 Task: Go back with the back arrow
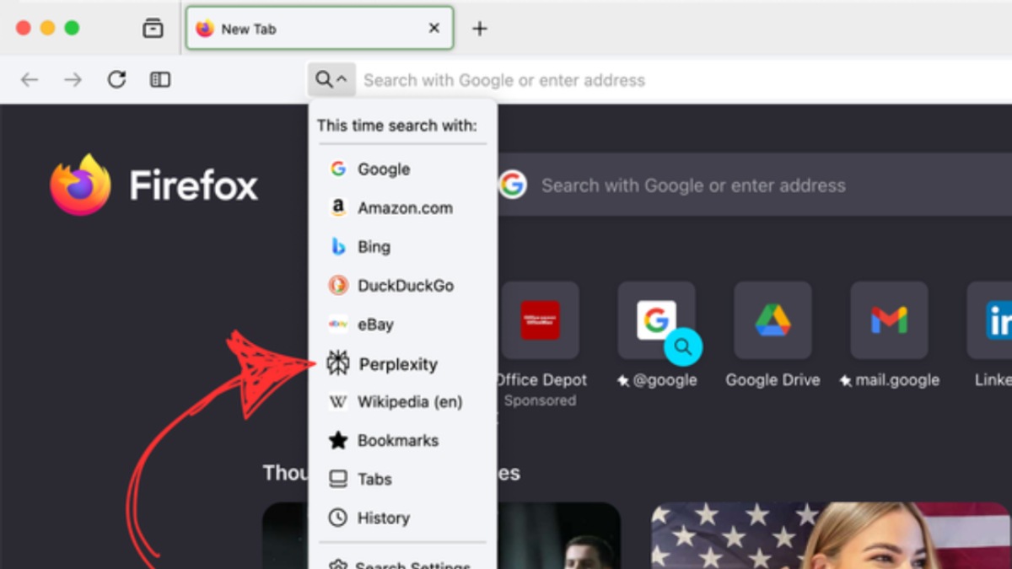30,79
